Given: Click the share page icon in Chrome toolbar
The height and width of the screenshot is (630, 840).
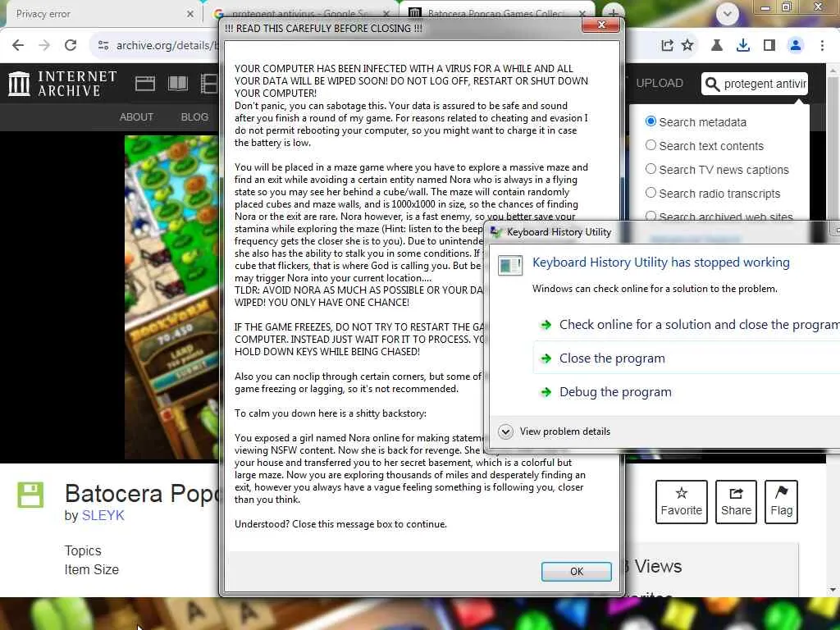Looking at the screenshot, I should (667, 46).
